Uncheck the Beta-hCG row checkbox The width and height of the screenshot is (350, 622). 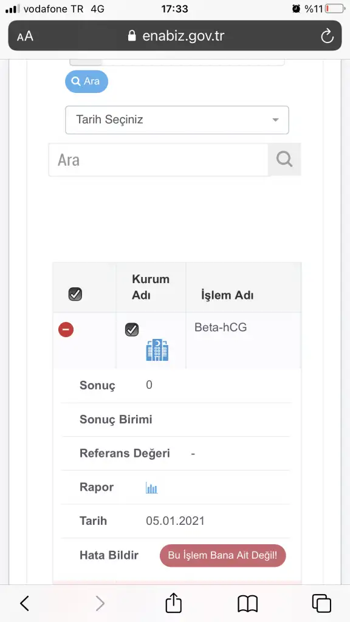pyautogui.click(x=132, y=329)
